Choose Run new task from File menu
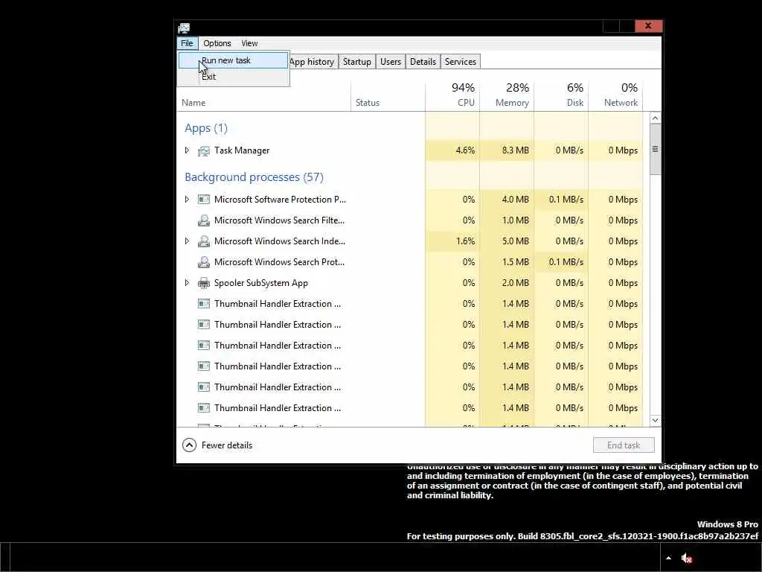 coord(233,60)
